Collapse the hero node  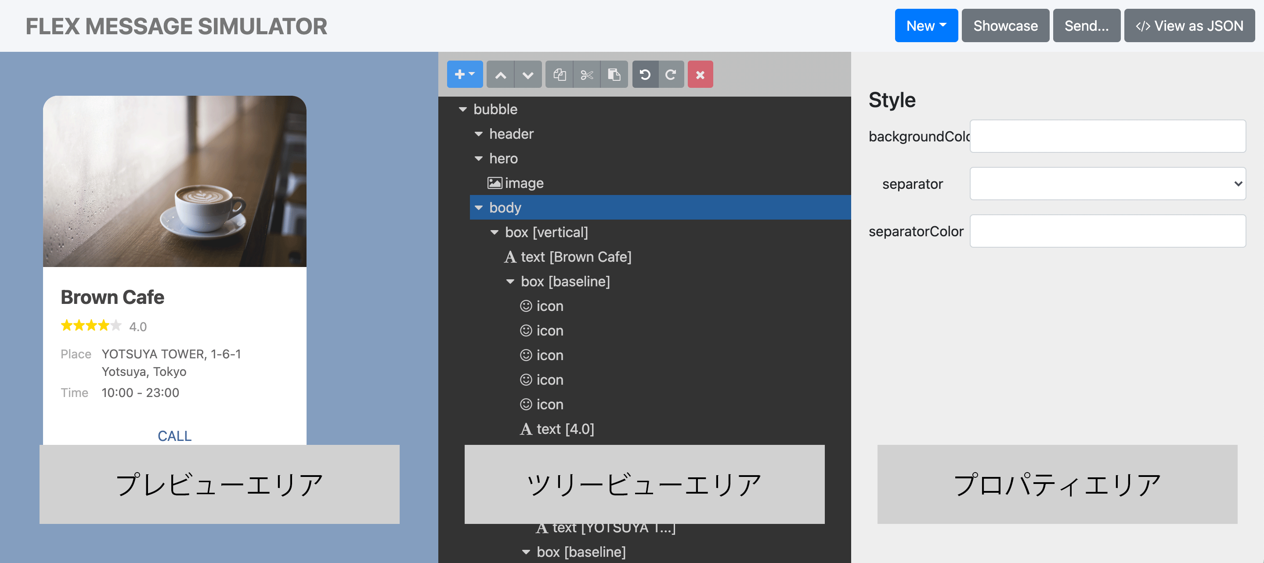pyautogui.click(x=478, y=159)
